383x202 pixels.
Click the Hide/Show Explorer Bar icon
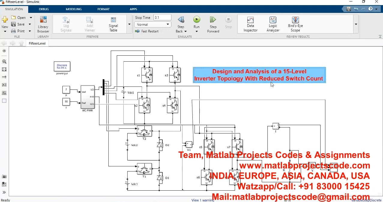[x=4, y=51]
